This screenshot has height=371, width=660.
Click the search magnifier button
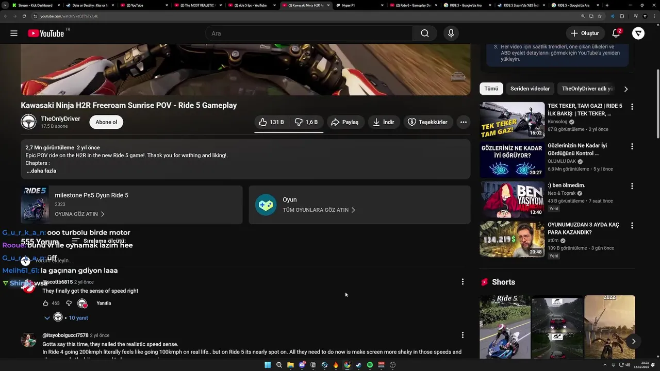click(424, 33)
